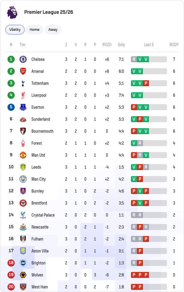Image resolution: width=184 pixels, height=292 pixels.
Task: Sort table by BODY column header
Action: click(x=174, y=45)
